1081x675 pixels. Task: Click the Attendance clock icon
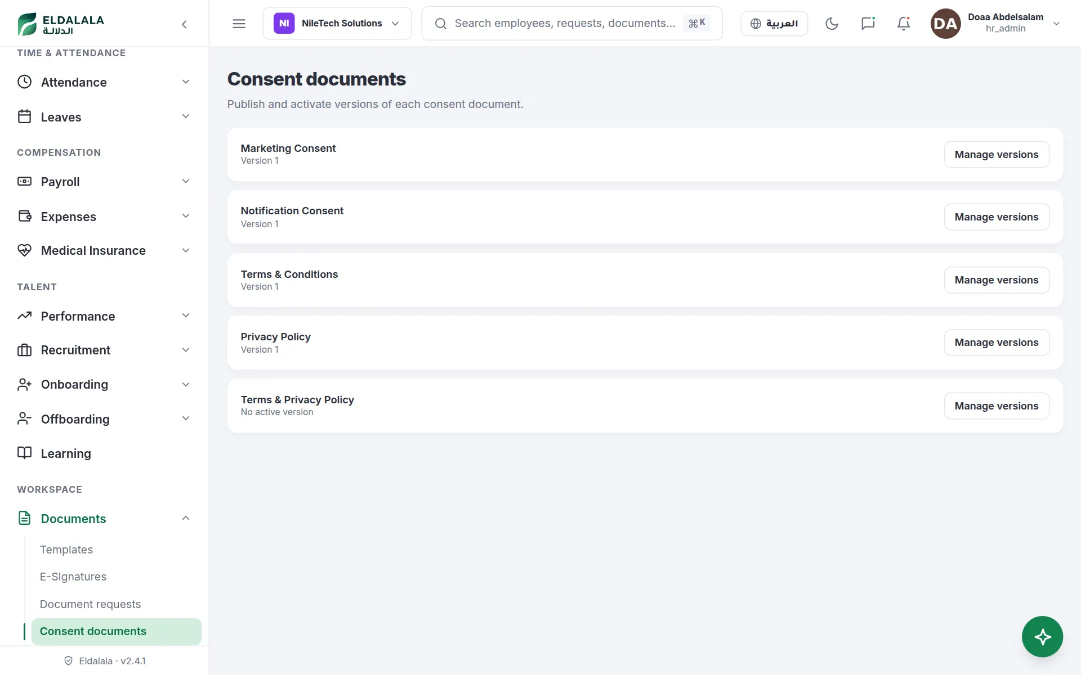(24, 82)
